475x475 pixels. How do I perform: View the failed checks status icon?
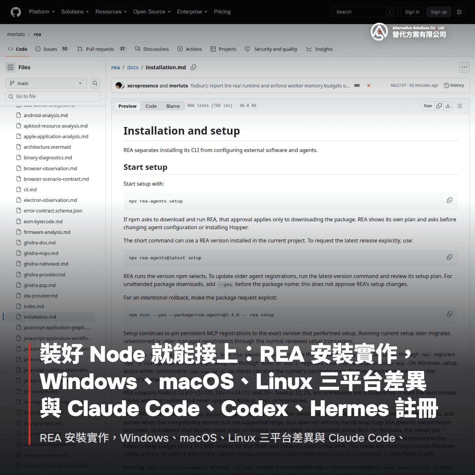tap(369, 85)
